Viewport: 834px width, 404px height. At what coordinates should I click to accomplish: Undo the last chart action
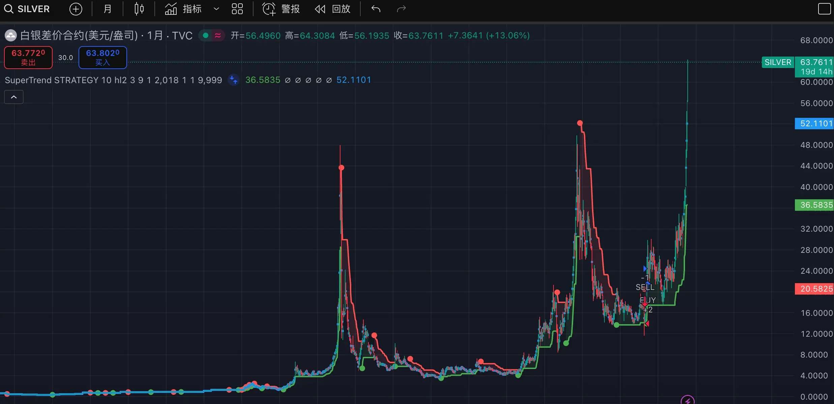376,9
